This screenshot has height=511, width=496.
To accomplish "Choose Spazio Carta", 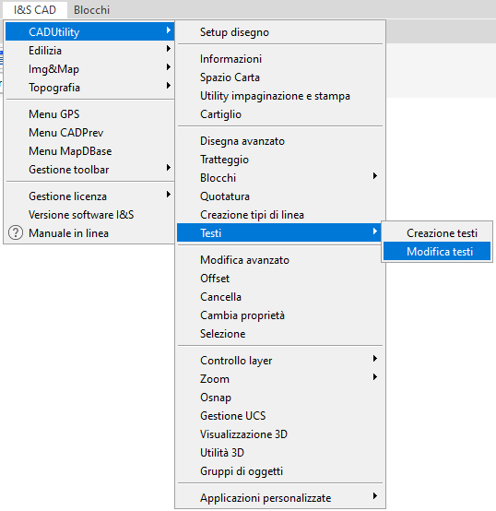I will tap(280, 77).
